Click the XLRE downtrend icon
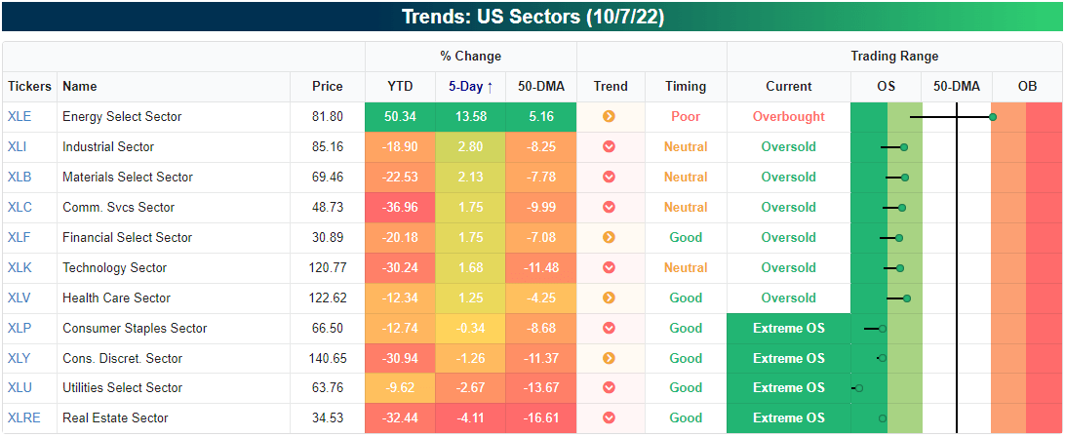Screen dimensions: 1065x437 pyautogui.click(x=609, y=418)
